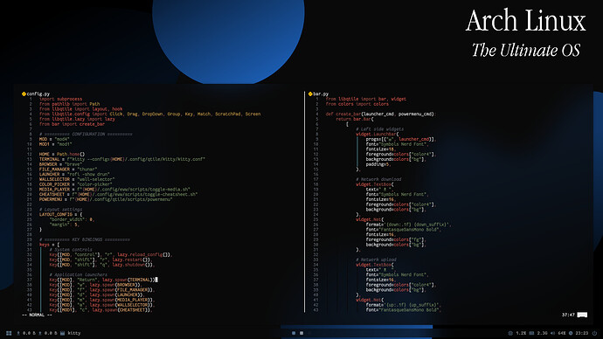Click the lazy.reload_config() key binding line
Screen dimensions: 603x339
click(111, 254)
